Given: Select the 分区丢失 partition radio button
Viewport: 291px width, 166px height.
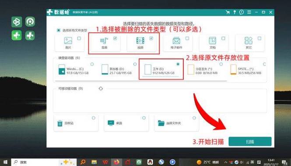Looking at the screenshot, I should tap(221, 64).
